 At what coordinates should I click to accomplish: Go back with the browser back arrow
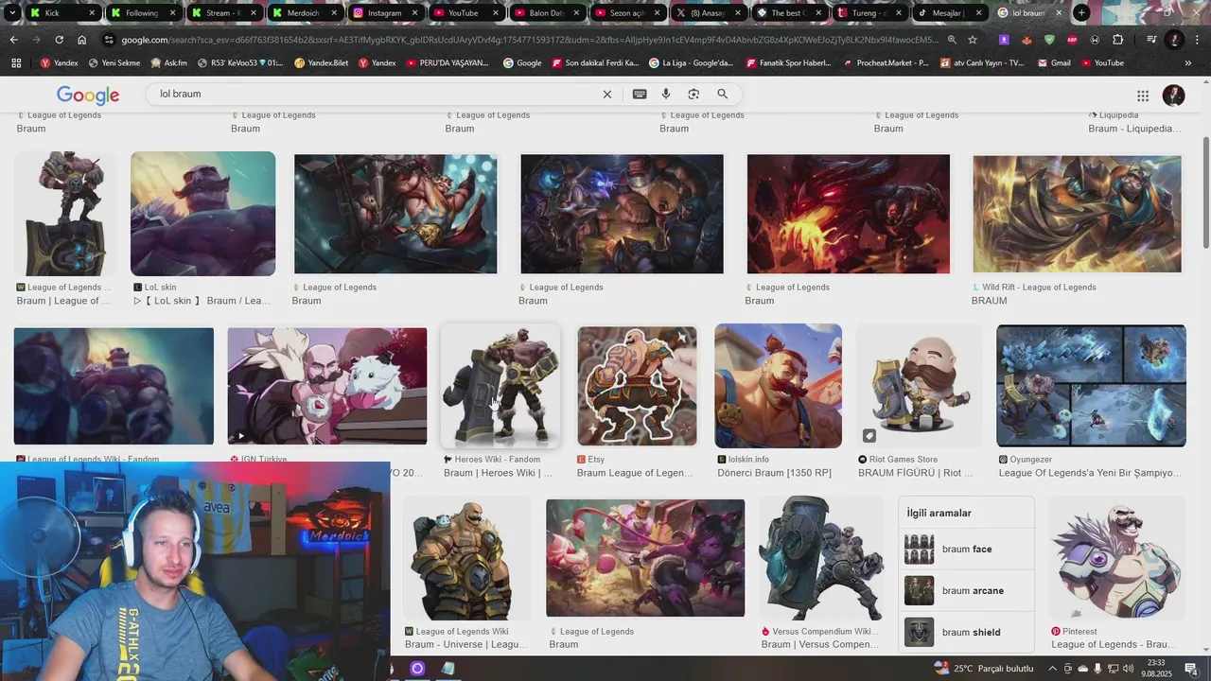tap(13, 40)
